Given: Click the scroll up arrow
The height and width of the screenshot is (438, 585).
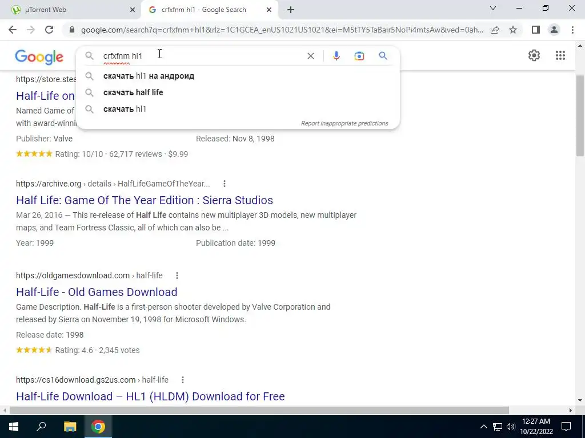Looking at the screenshot, I should point(580,46).
